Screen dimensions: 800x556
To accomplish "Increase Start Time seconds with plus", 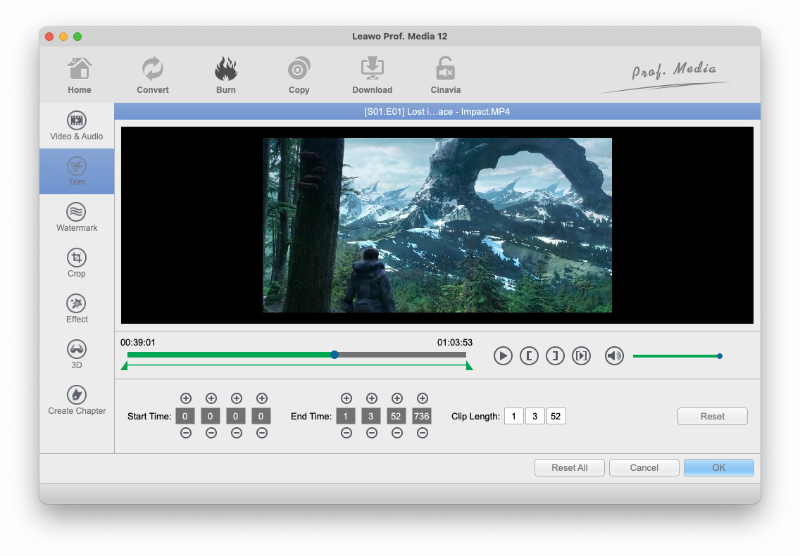I will [x=236, y=398].
